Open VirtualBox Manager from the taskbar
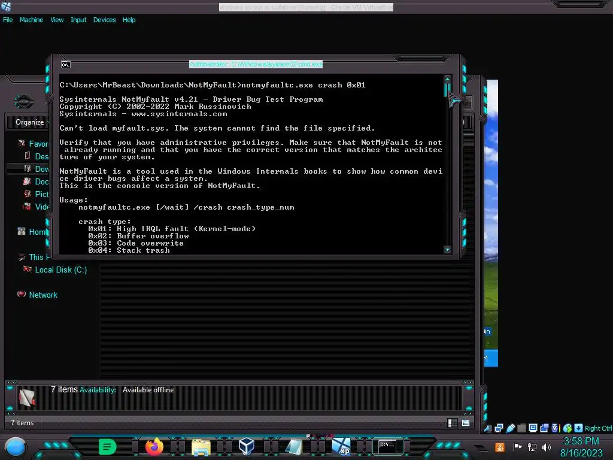This screenshot has height=460, width=613. tap(247, 446)
